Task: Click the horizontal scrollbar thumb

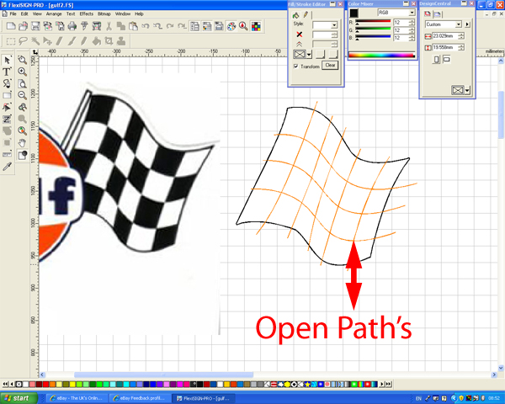Action: [x=163, y=375]
